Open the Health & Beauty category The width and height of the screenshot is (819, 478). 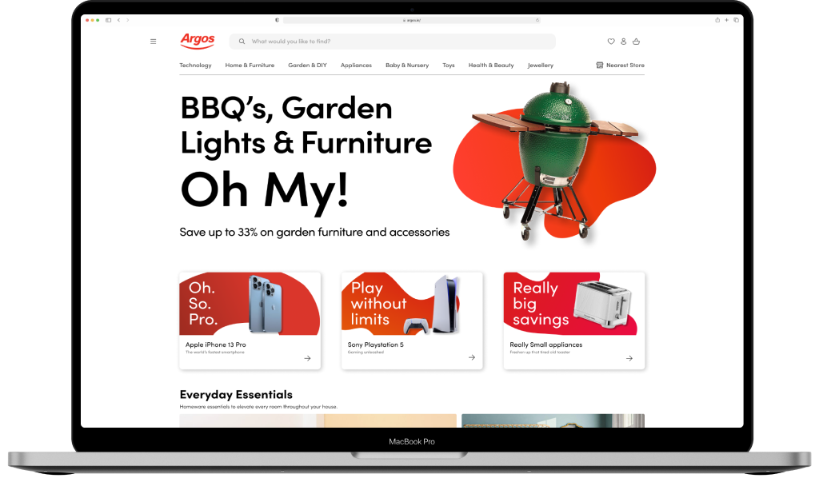click(x=491, y=66)
